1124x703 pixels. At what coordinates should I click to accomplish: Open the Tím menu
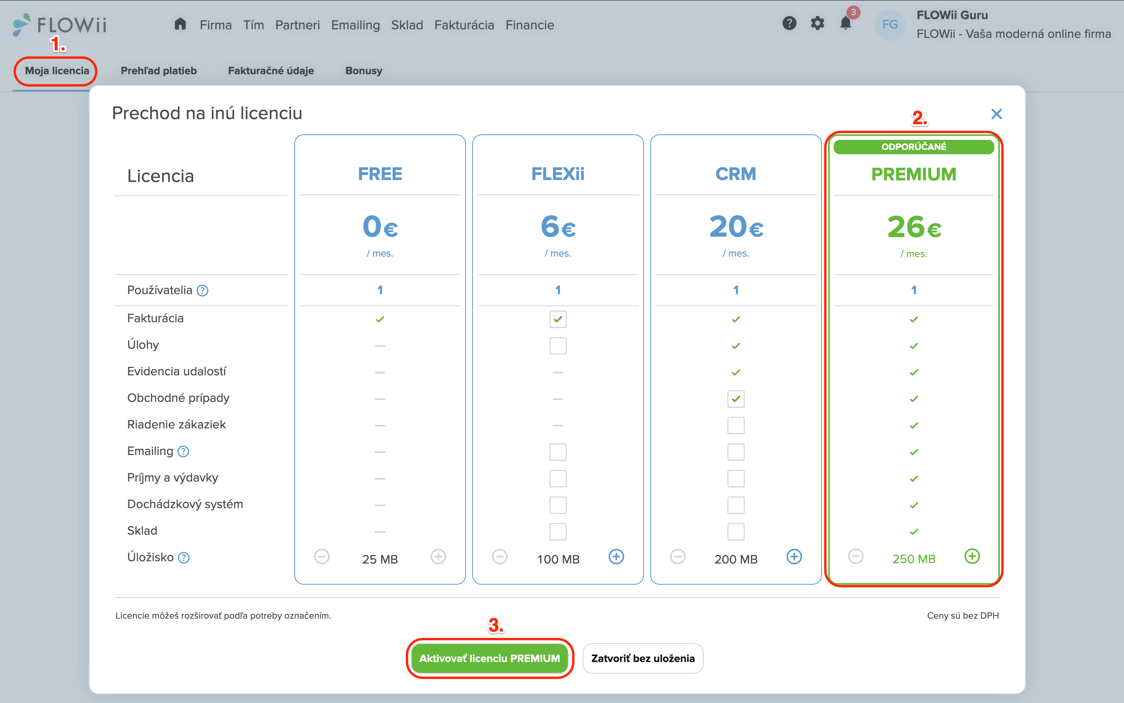pos(254,25)
